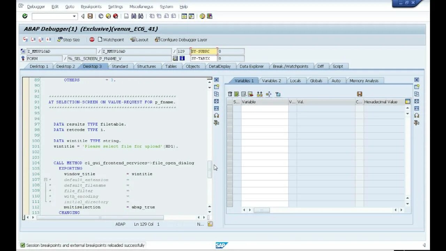The width and height of the screenshot is (446, 251).
Task: Close the variables tool pane
Action: point(416,80)
